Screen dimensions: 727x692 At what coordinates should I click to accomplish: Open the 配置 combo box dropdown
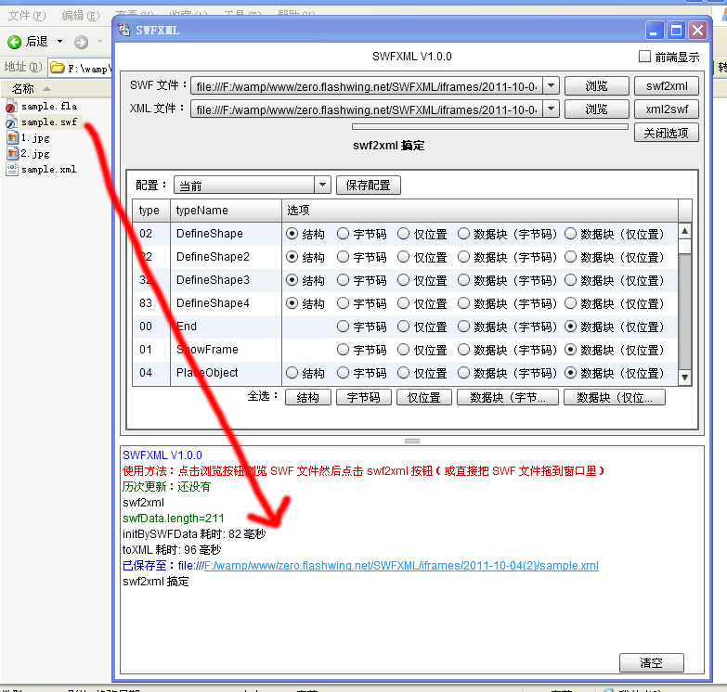pos(322,186)
